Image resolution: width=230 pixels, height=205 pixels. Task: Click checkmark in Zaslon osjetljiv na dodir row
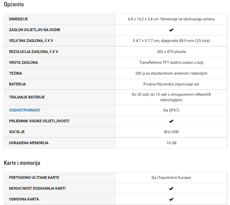[x=171, y=30]
